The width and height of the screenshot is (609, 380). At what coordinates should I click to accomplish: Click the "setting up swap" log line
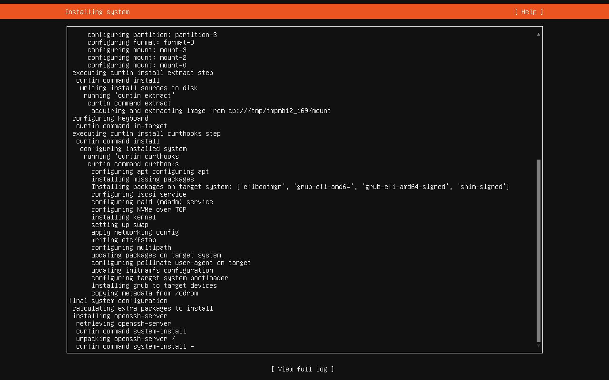coord(120,225)
